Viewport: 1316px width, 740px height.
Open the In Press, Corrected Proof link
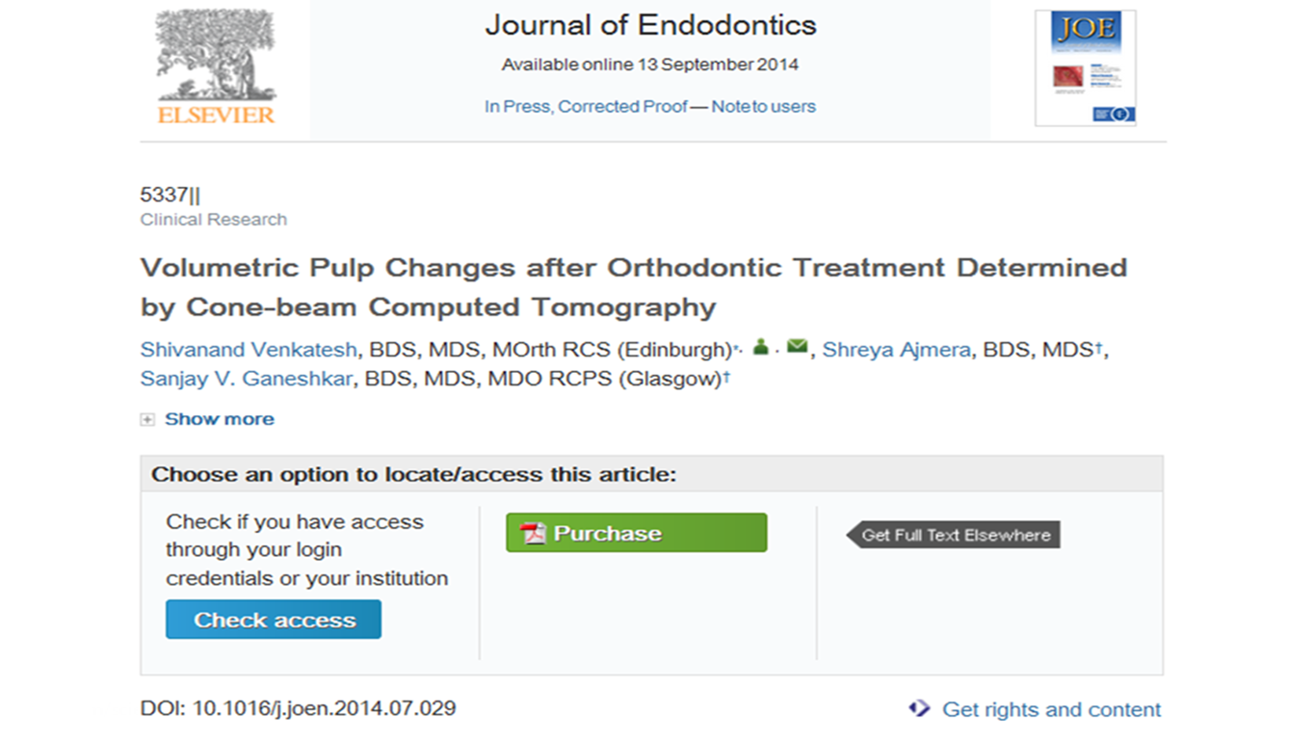(586, 107)
